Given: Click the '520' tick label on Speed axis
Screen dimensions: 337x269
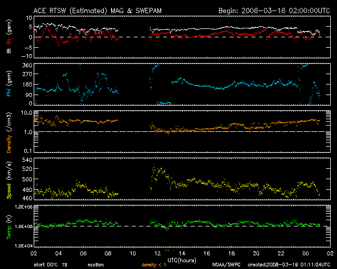Looking at the screenshot, I should pos(27,169).
